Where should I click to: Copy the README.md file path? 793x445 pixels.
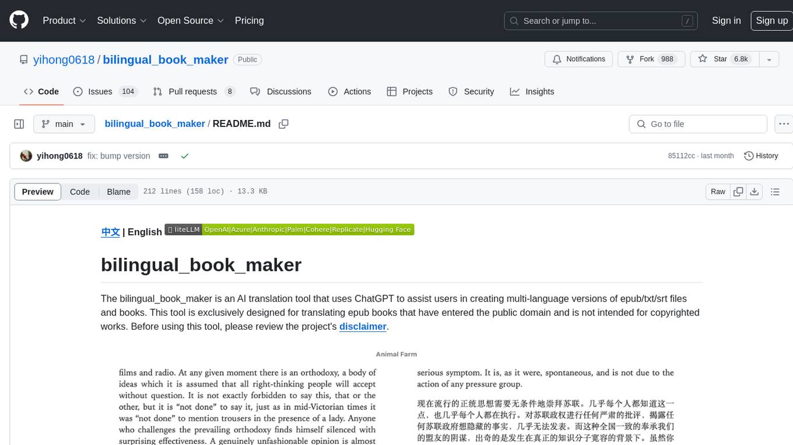coord(284,124)
